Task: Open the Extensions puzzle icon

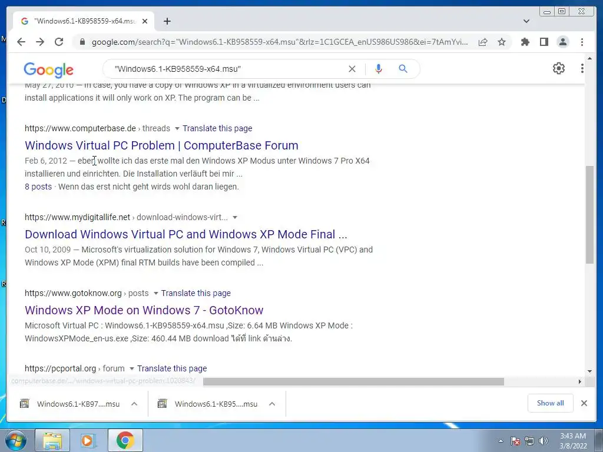Action: coord(525,42)
